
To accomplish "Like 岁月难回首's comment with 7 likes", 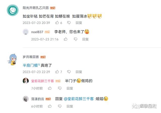I will tap(57, 72).
